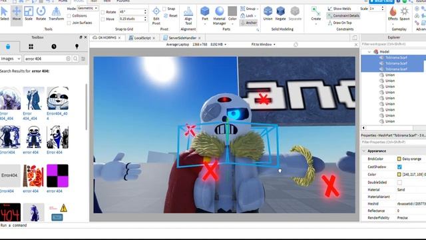Click the BrickColor Daisy orange swatch
This screenshot has height=240, width=426.
click(x=399, y=159)
